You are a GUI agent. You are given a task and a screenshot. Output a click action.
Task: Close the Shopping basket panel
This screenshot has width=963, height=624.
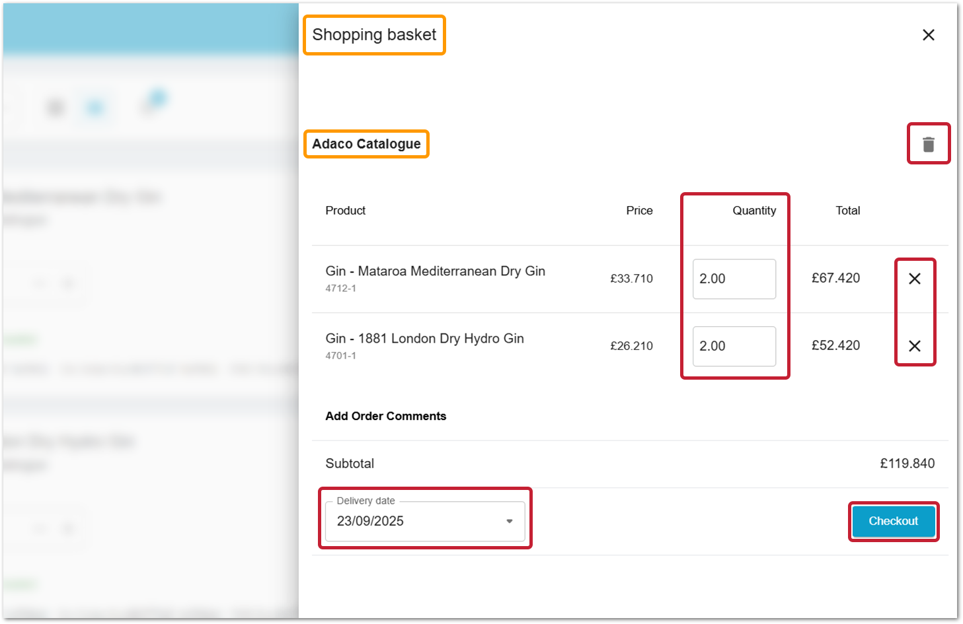tap(928, 34)
